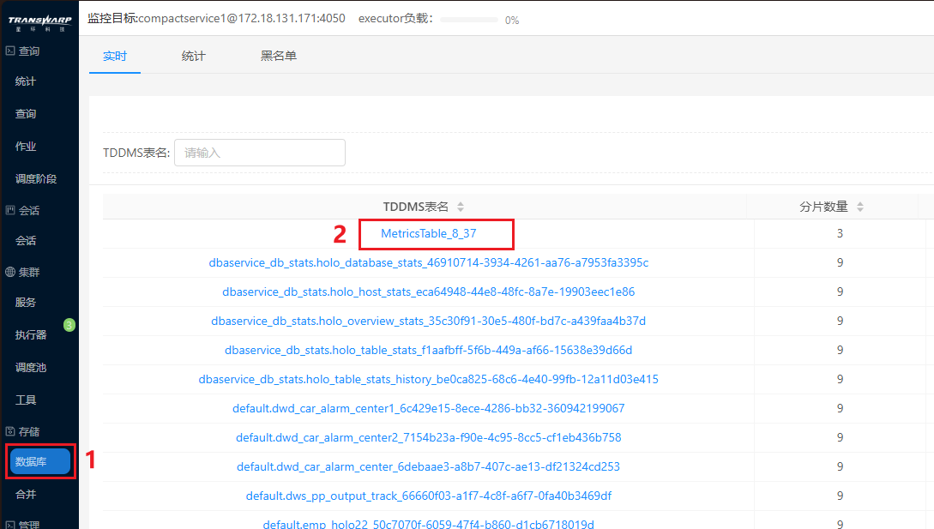Go to 合并 in the sidebar
Screen dimensions: 934x529
coord(26,495)
